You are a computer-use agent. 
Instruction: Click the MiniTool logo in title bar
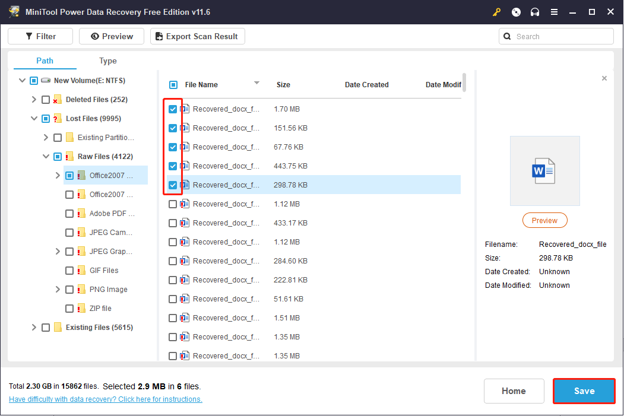coord(13,12)
